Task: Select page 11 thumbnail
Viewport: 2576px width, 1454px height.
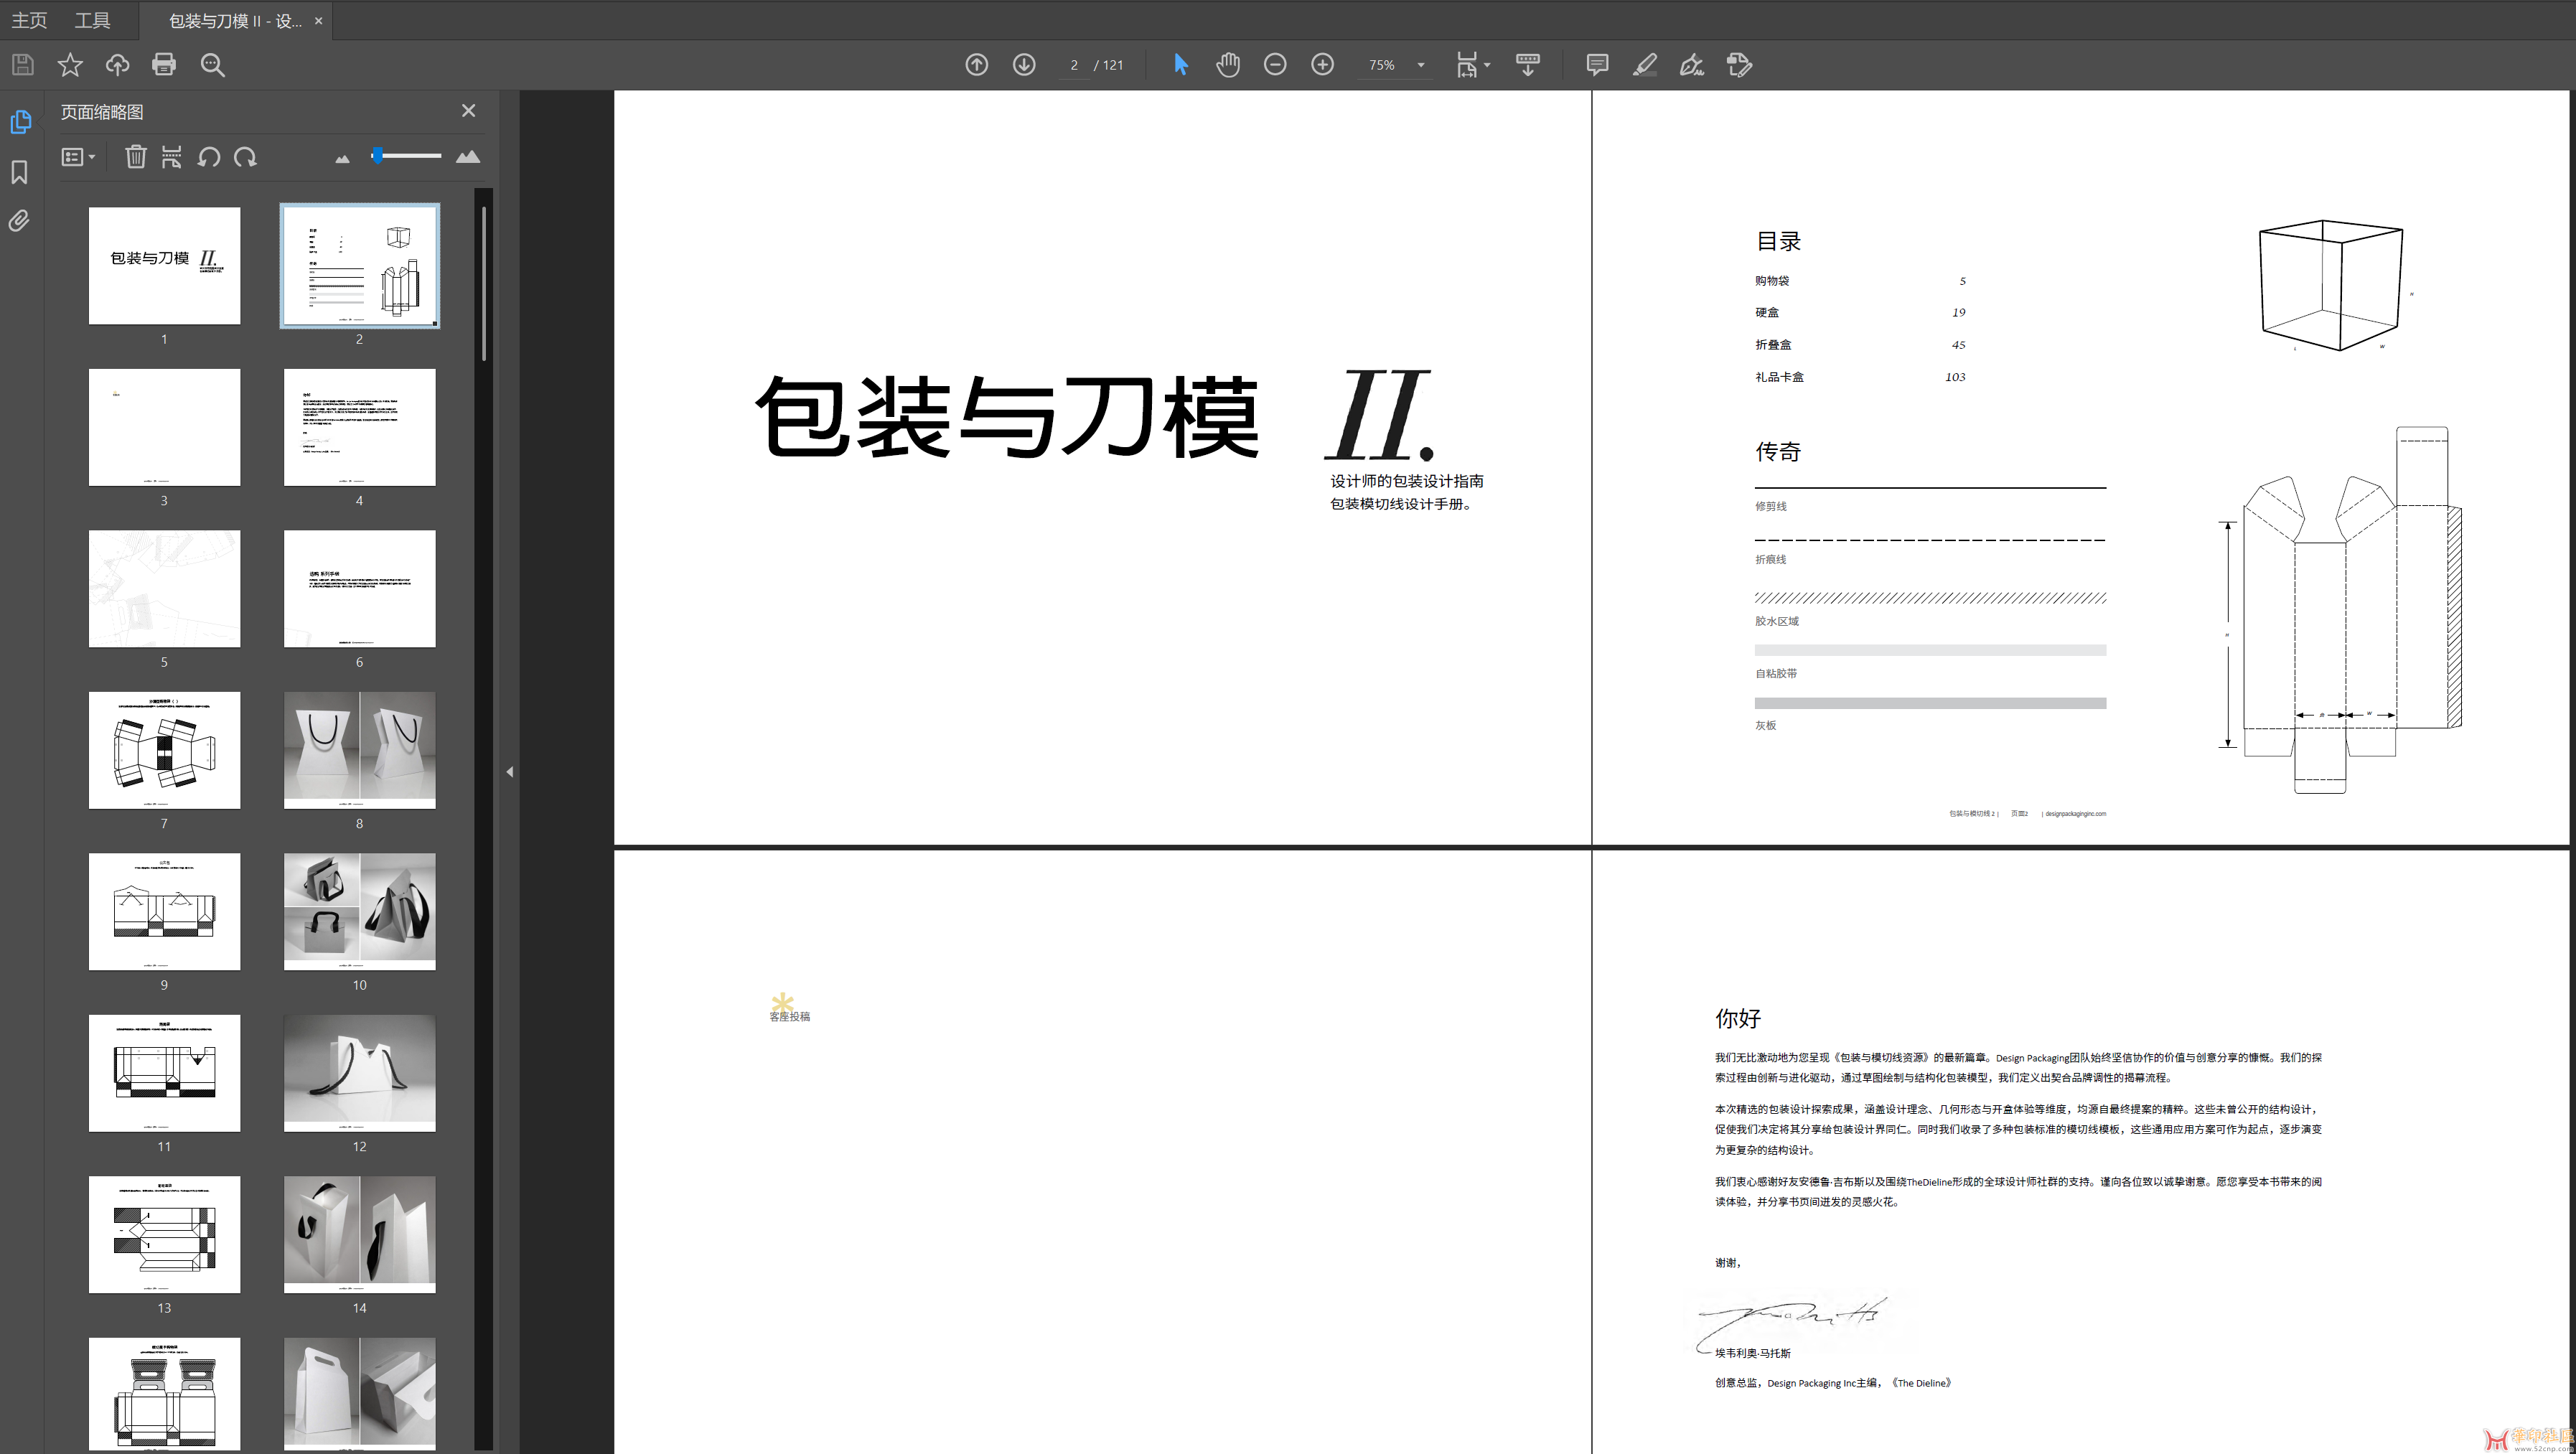Action: [x=164, y=1073]
